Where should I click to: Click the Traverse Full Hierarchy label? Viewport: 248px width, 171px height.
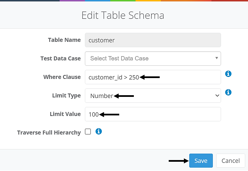49,133
